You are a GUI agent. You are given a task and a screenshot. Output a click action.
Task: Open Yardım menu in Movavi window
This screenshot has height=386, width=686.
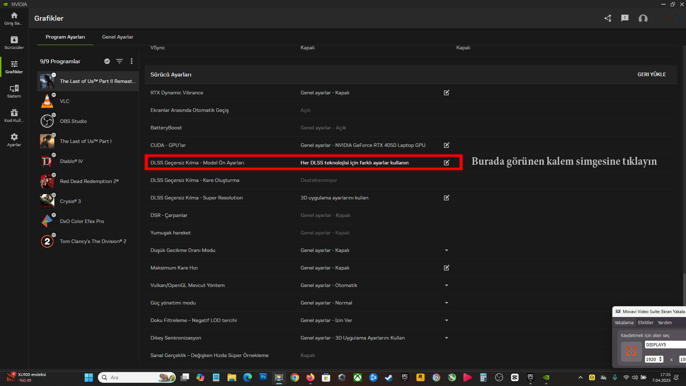point(665,322)
